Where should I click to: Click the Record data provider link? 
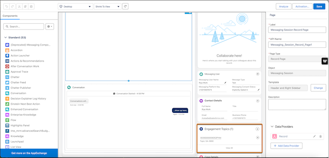(x=283, y=136)
